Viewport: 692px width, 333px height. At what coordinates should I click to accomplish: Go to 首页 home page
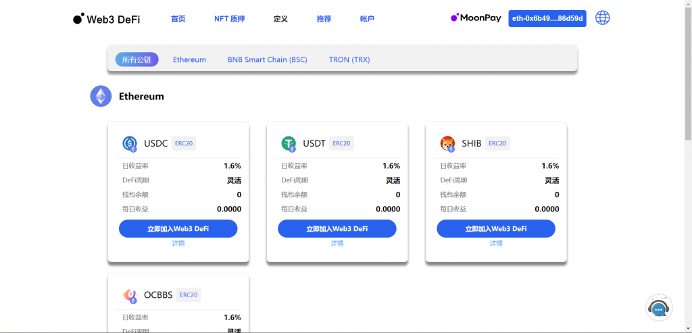click(x=178, y=19)
